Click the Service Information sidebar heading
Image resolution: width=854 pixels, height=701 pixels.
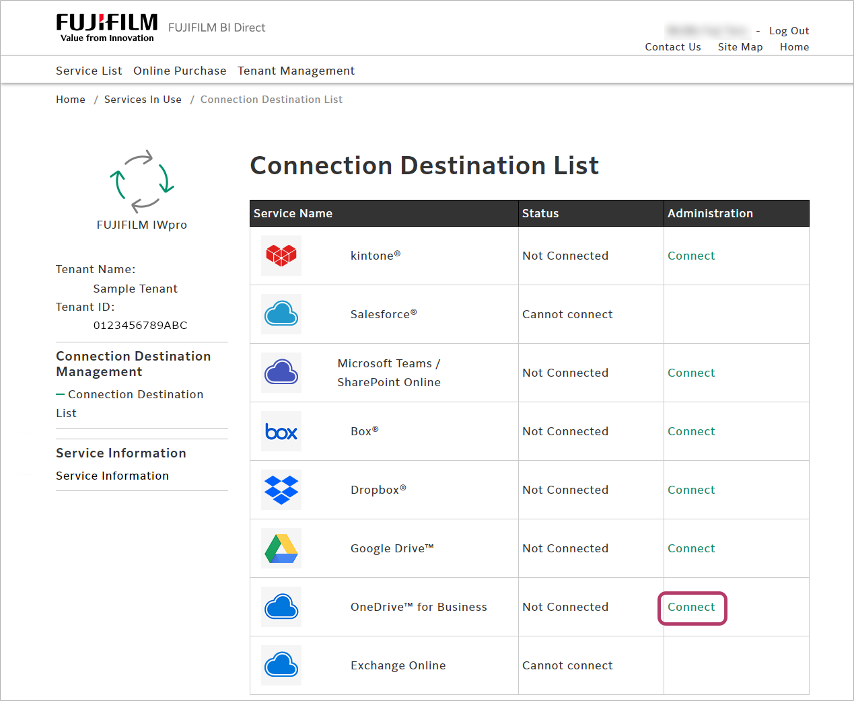click(121, 453)
